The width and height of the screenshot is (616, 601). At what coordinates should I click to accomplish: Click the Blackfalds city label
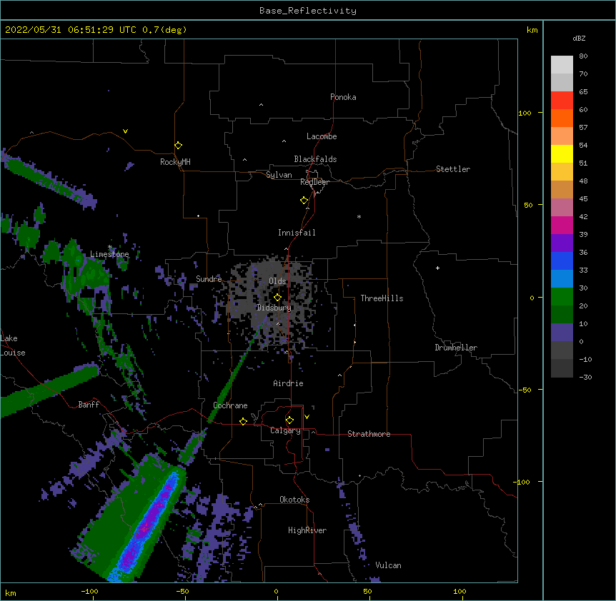315,159
